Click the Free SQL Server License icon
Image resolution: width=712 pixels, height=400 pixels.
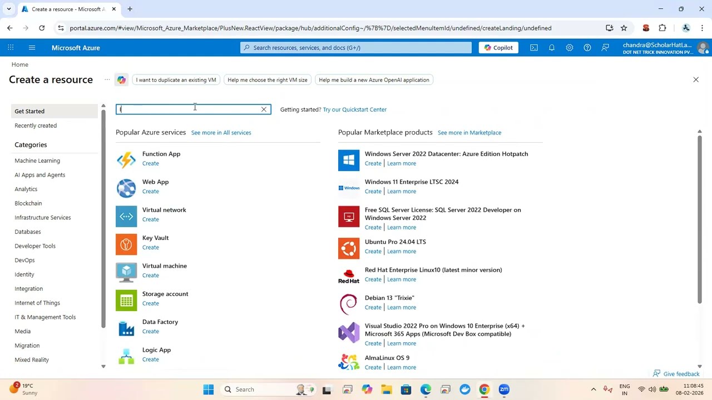pos(349,216)
